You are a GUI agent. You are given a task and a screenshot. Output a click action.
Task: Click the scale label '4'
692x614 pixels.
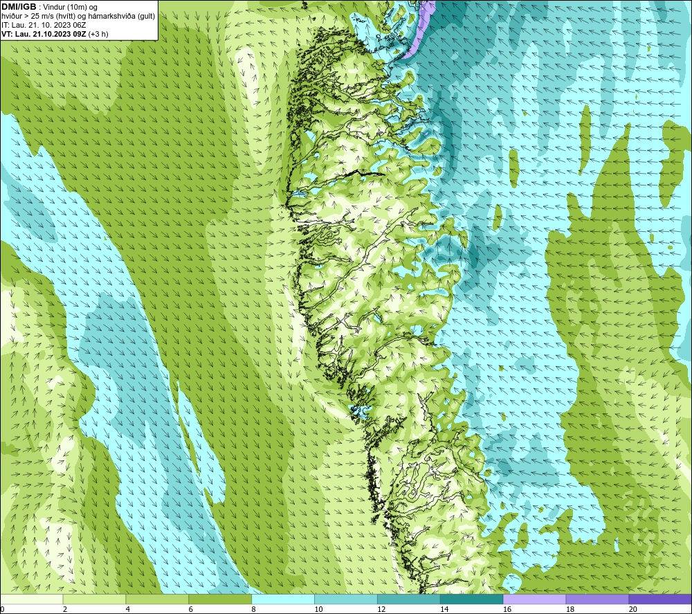127,609
